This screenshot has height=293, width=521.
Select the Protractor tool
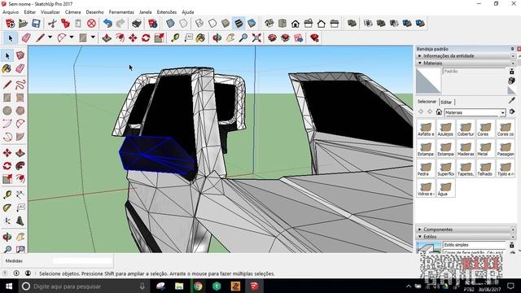[7, 208]
